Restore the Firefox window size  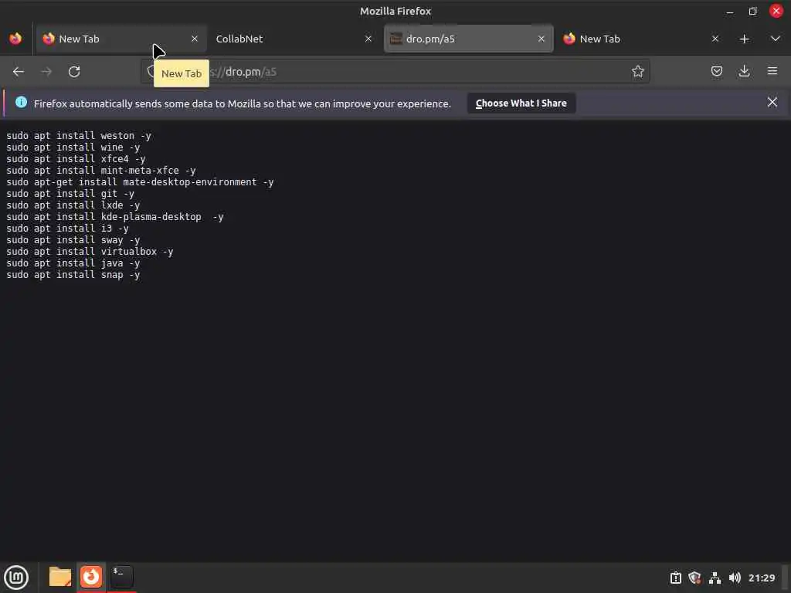point(752,11)
